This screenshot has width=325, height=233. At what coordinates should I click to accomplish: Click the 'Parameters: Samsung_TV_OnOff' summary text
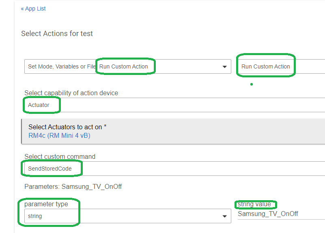click(x=73, y=187)
